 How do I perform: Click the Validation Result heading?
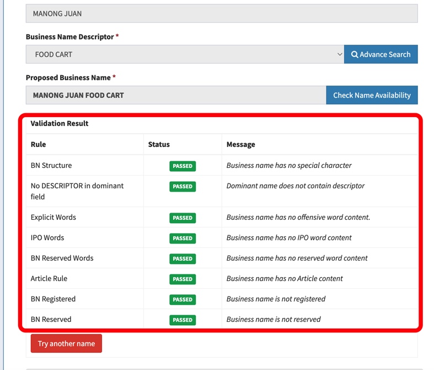click(x=60, y=124)
